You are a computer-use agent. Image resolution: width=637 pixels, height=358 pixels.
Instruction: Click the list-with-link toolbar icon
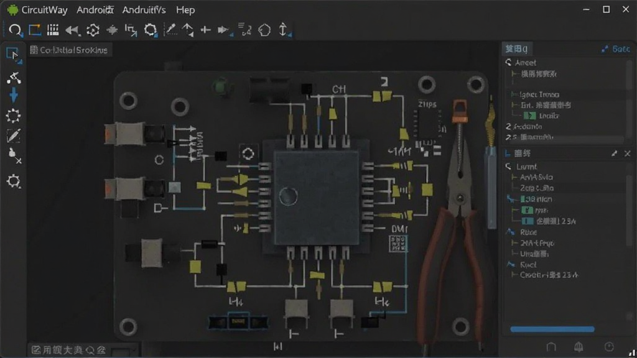pyautogui.click(x=244, y=30)
